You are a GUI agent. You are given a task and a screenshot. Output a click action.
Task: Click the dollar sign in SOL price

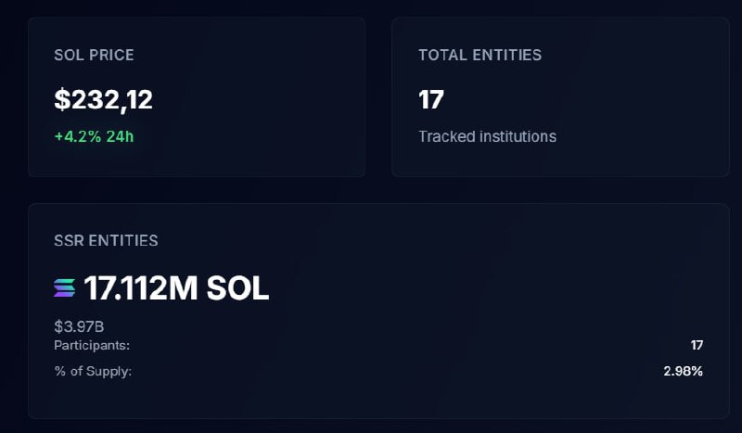tap(61, 100)
